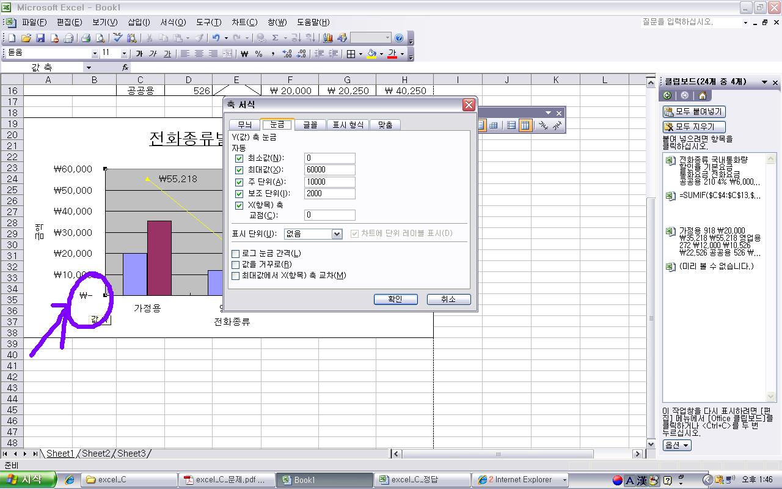Viewport: 782px width, 489px height.
Task: Click the Save icon in the toolbar
Action: click(x=40, y=38)
